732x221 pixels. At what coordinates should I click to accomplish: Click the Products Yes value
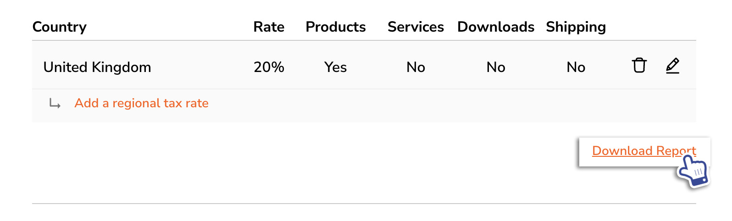[x=335, y=67]
